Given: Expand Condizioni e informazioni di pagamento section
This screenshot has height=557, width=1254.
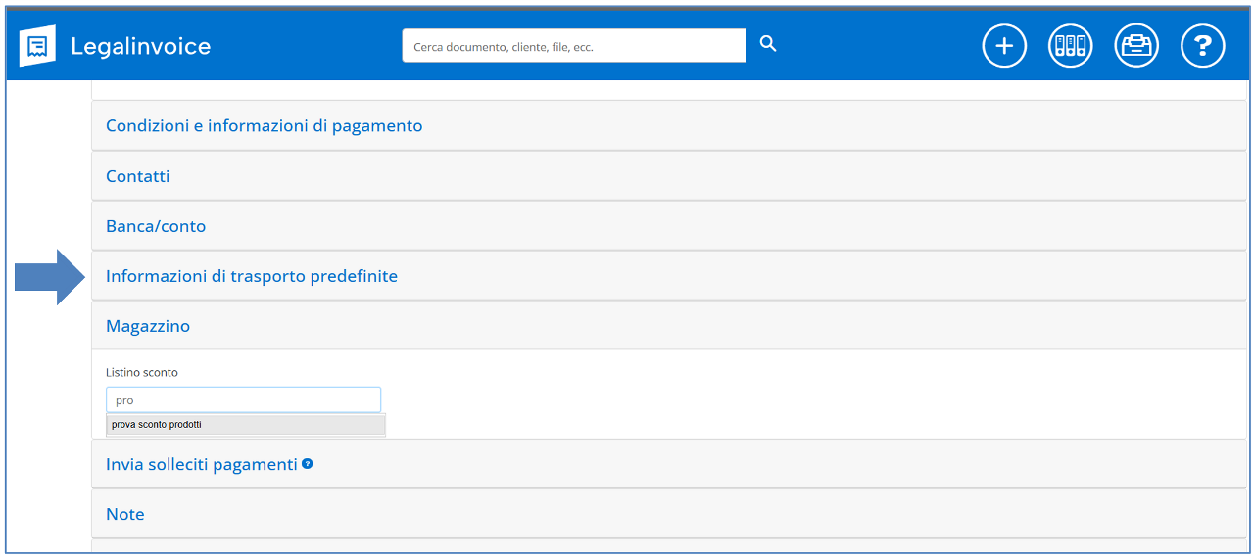Looking at the screenshot, I should [265, 126].
